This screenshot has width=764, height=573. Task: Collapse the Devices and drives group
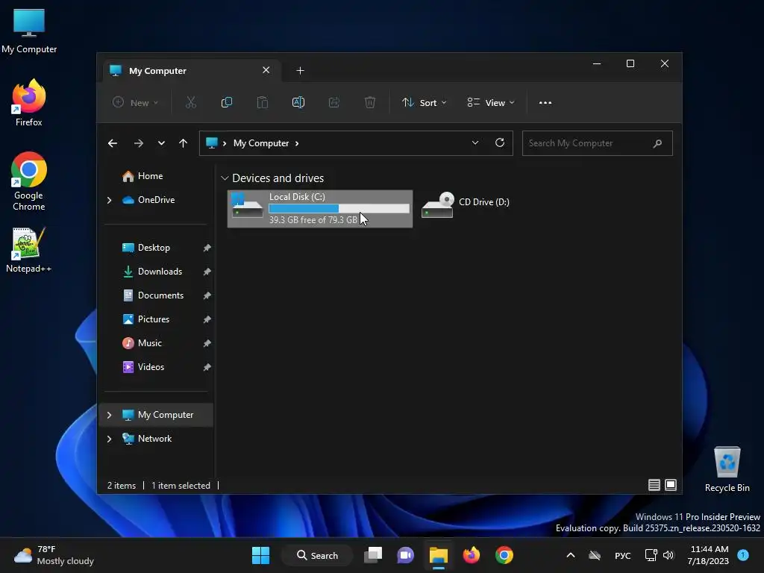[x=225, y=178]
